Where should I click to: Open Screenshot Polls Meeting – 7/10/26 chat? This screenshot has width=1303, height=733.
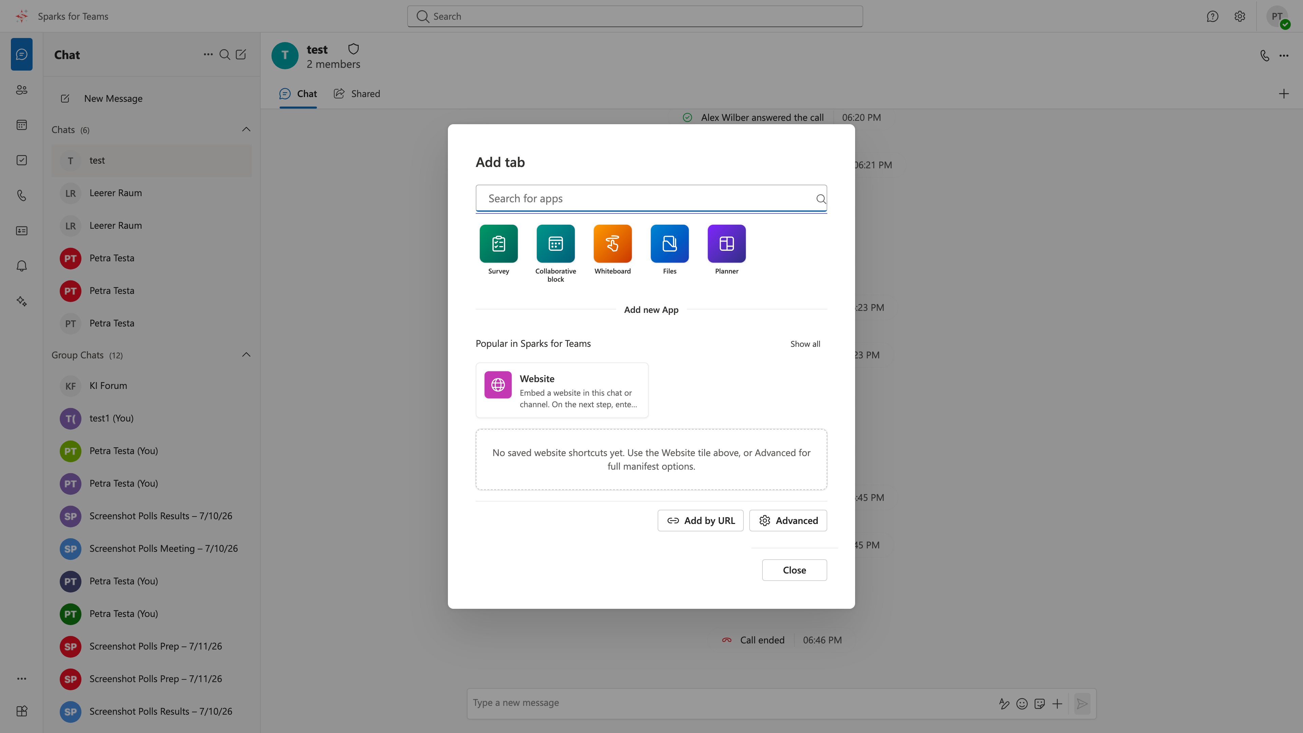point(151,549)
